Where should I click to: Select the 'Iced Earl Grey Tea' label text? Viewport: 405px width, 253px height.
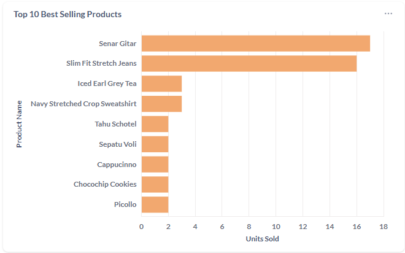click(x=107, y=84)
